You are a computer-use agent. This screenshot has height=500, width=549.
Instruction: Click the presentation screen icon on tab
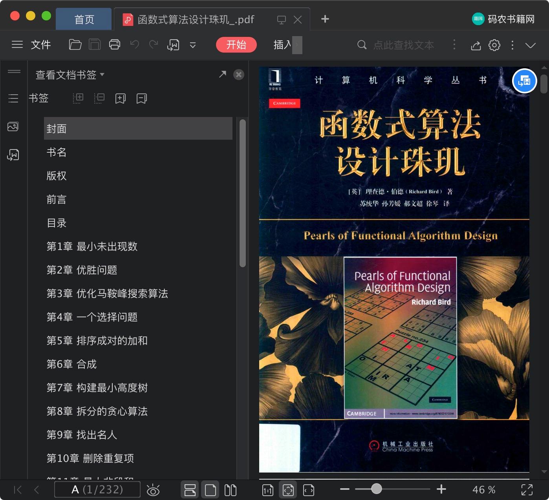pyautogui.click(x=282, y=20)
